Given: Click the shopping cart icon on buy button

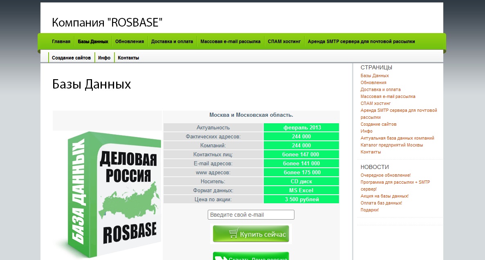Looking at the screenshot, I should [x=234, y=233].
